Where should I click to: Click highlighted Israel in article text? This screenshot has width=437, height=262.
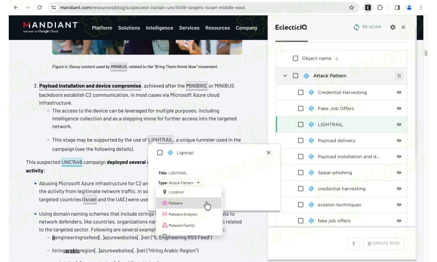pyautogui.click(x=90, y=200)
